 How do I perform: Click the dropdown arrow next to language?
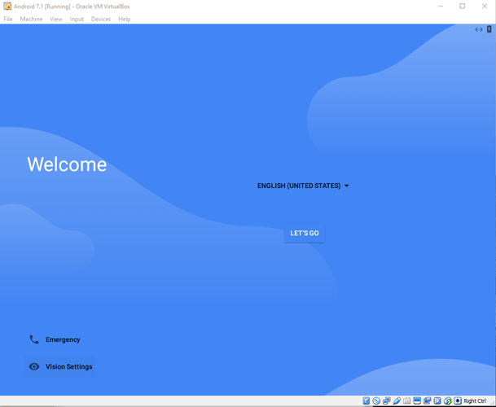pyautogui.click(x=346, y=186)
